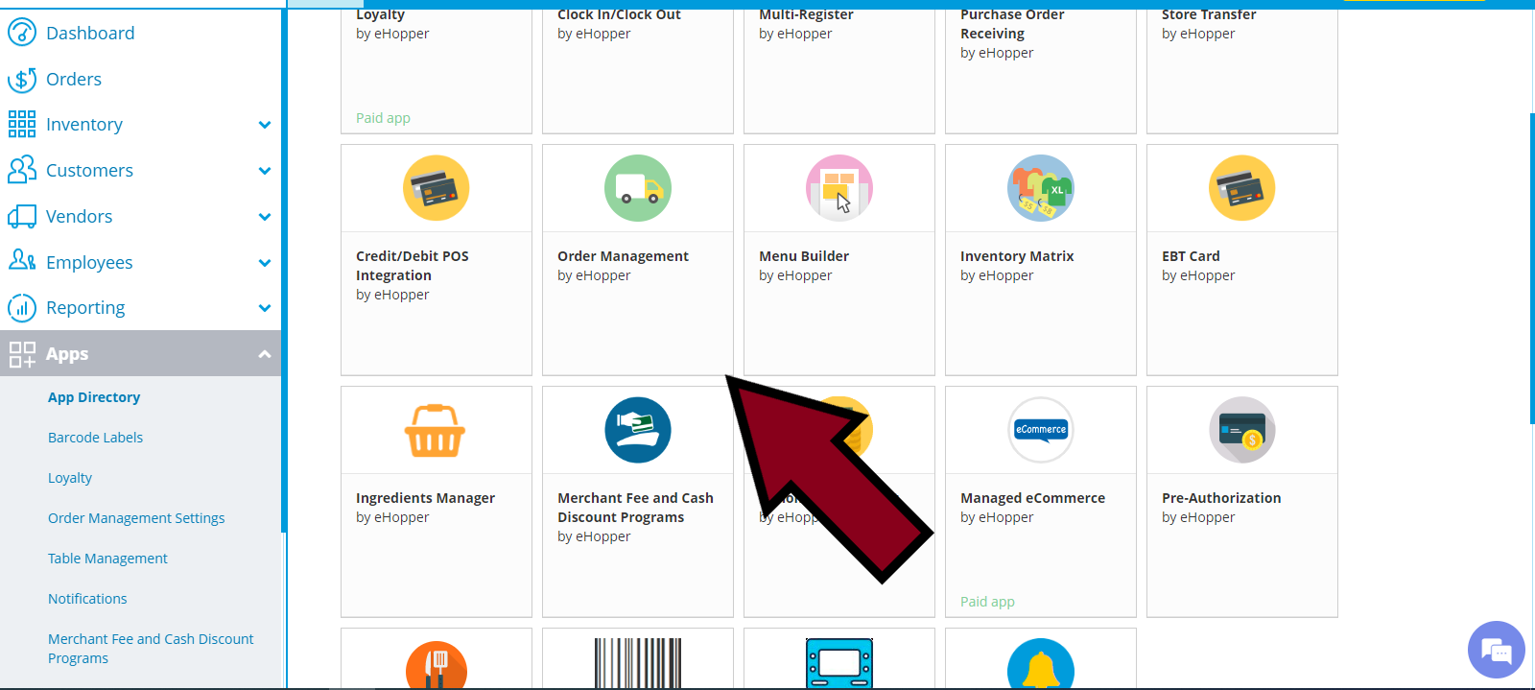Click the Orders label in sidebar
The width and height of the screenshot is (1535, 690).
(x=74, y=79)
